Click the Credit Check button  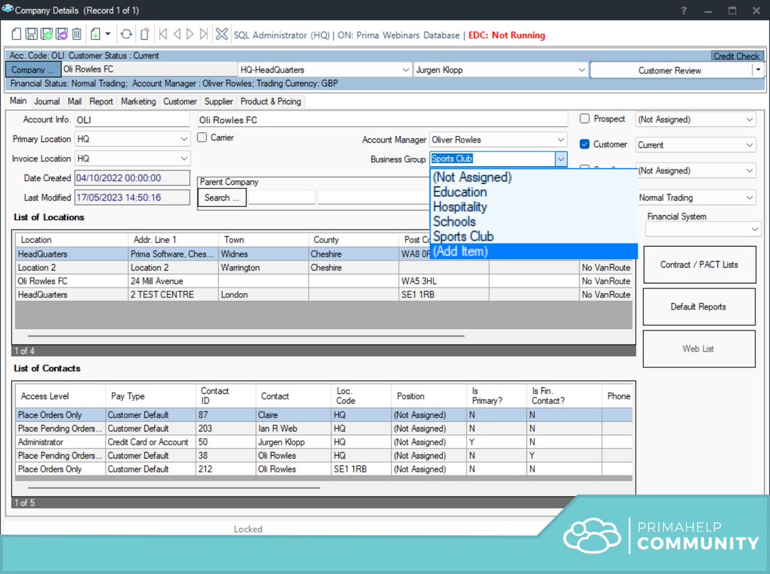pos(736,56)
